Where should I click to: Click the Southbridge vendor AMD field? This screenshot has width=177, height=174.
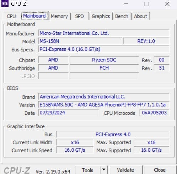click(53, 68)
